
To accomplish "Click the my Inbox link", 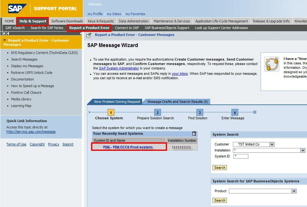I will 114,14.
